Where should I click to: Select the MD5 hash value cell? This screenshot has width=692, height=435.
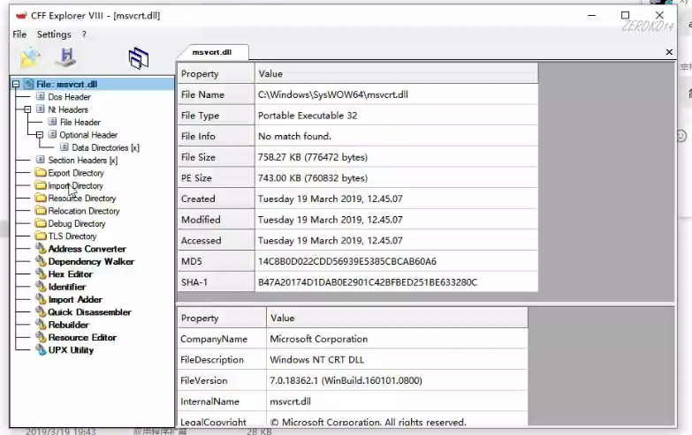click(x=396, y=261)
